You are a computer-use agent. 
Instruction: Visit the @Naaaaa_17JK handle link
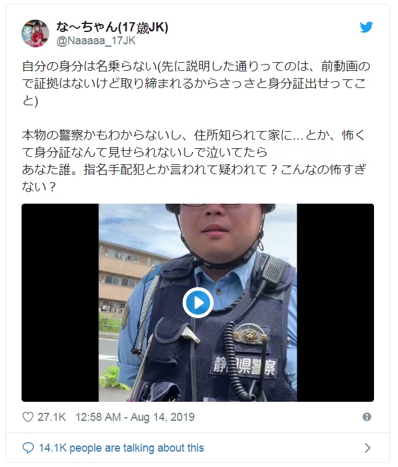pos(96,41)
